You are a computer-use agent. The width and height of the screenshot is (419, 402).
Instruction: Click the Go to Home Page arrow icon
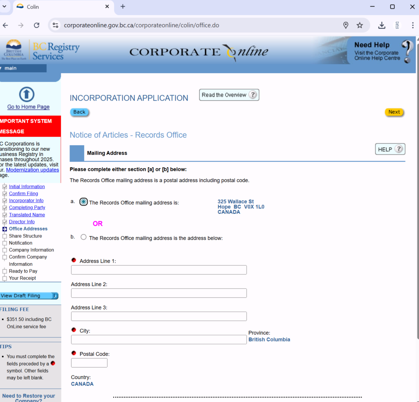(x=27, y=95)
